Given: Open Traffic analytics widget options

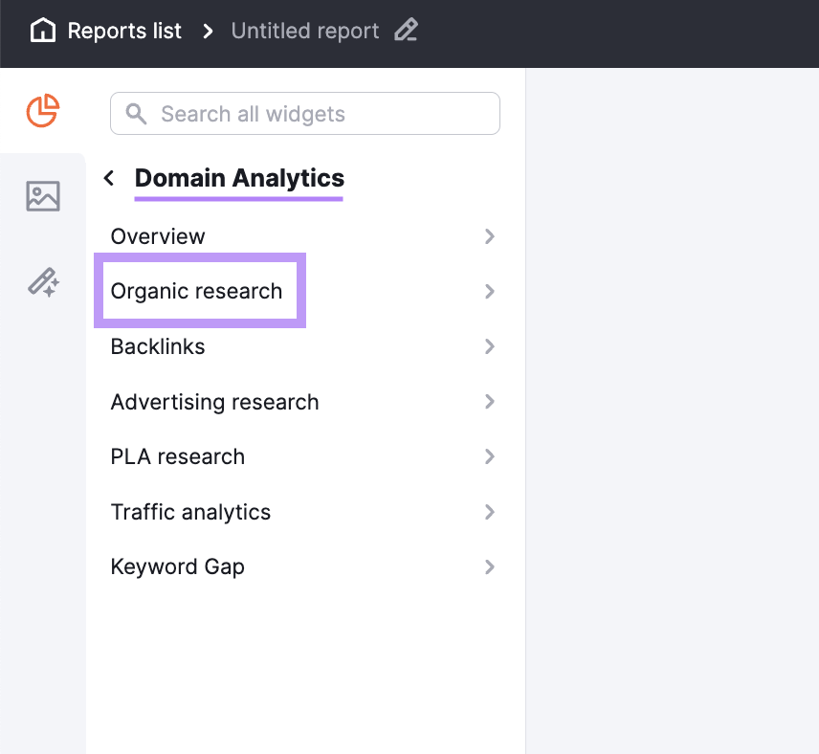Looking at the screenshot, I should click(490, 512).
